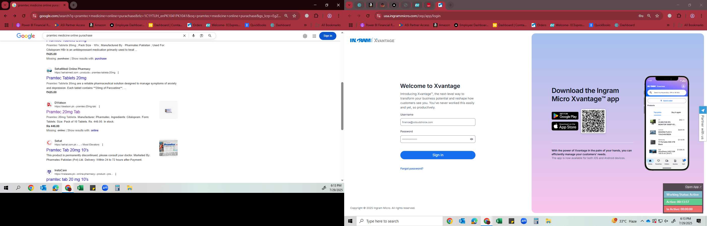Open Zoom from the left taskbar
The height and width of the screenshot is (226, 707).
click(x=105, y=188)
